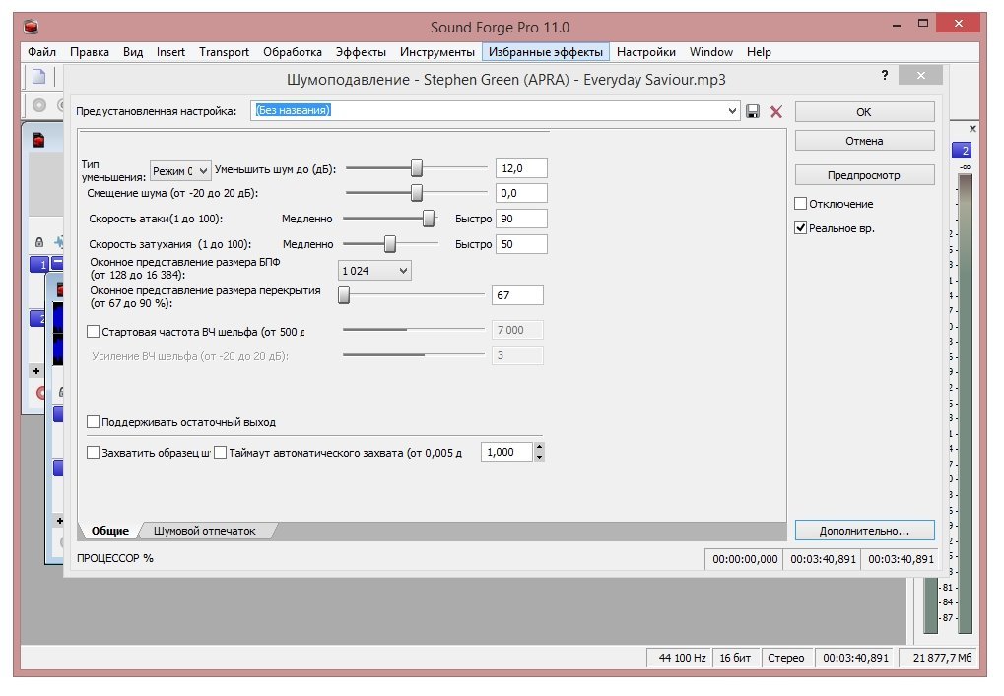Viewport: 1004px width, 696px height.
Task: Open the Правка menu
Action: click(x=90, y=52)
